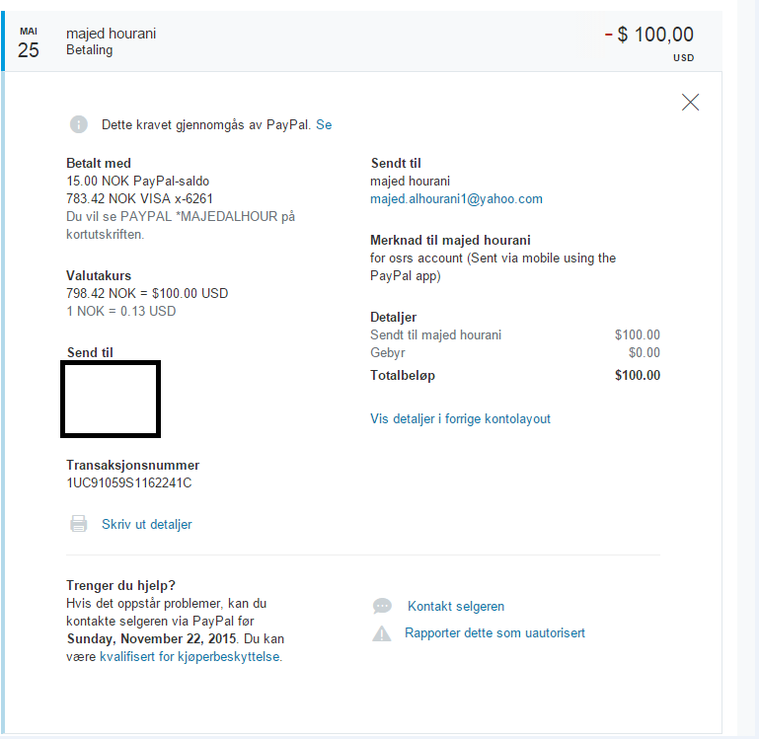Viewport: 759px width, 739px height.
Task: Open majed.alhourani1@yahoo.com email link
Action: [x=456, y=199]
